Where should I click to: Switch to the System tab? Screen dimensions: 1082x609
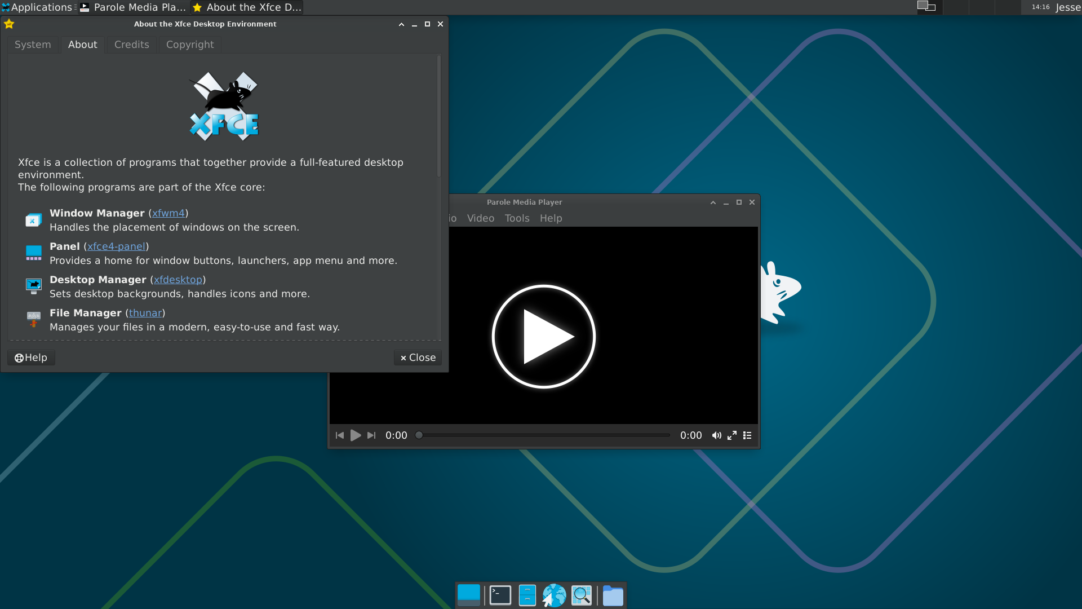point(33,45)
